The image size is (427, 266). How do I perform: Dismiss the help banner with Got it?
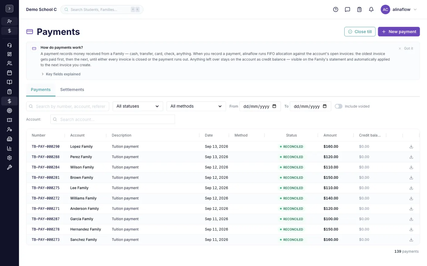(406, 48)
